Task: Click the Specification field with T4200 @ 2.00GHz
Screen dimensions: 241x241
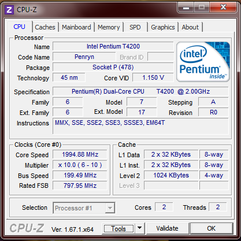Action: [x=140, y=91]
